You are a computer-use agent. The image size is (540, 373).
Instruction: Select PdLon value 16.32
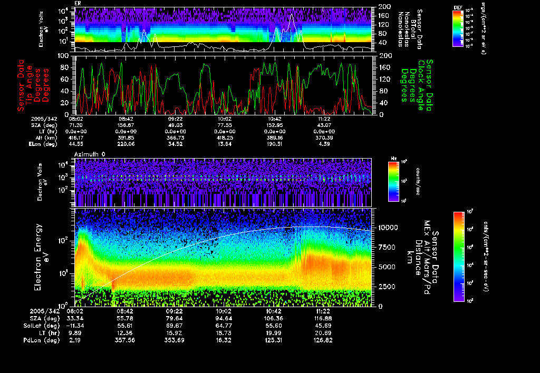tap(224, 340)
